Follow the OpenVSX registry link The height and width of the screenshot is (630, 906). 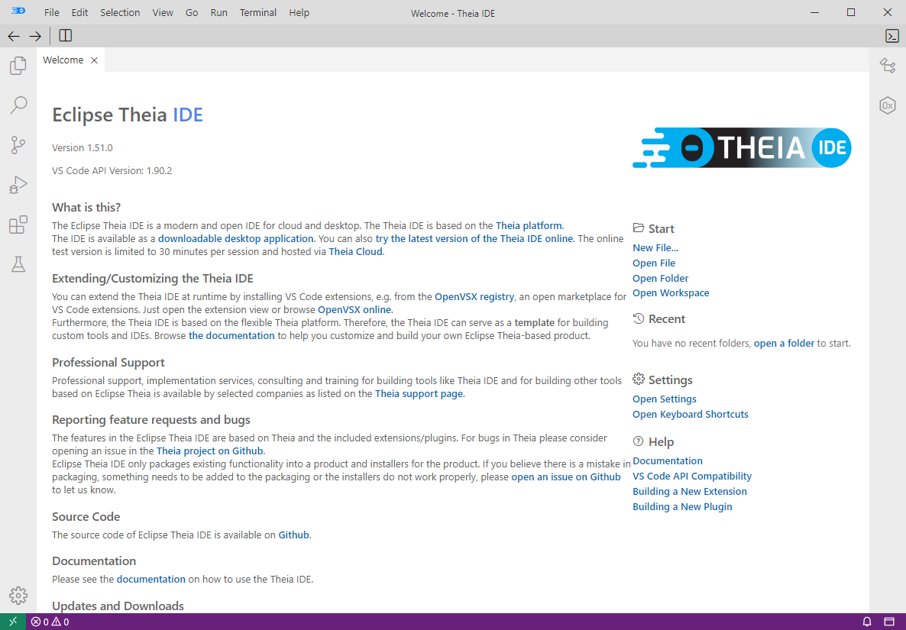[474, 297]
